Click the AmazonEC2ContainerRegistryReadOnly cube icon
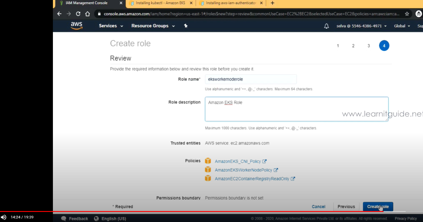The width and height of the screenshot is (423, 222). pos(208,178)
